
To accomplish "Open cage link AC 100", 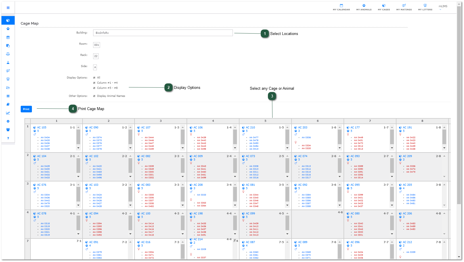I will point(146,214).
